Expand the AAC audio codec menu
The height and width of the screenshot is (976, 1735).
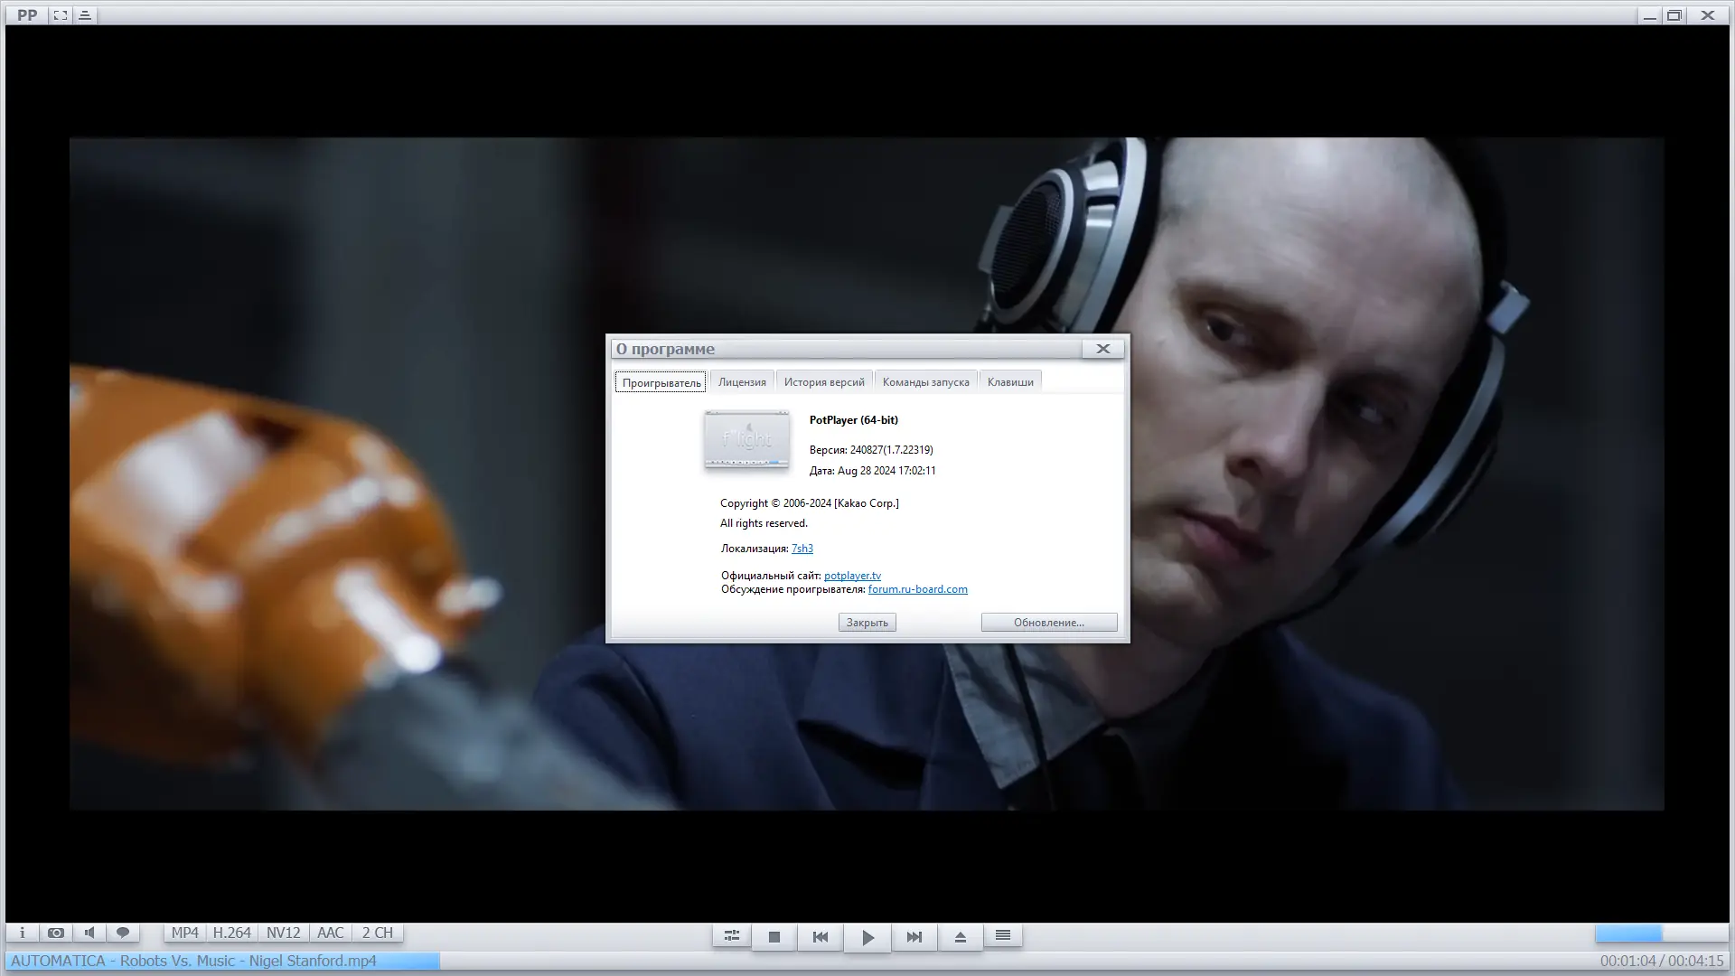pyautogui.click(x=330, y=933)
